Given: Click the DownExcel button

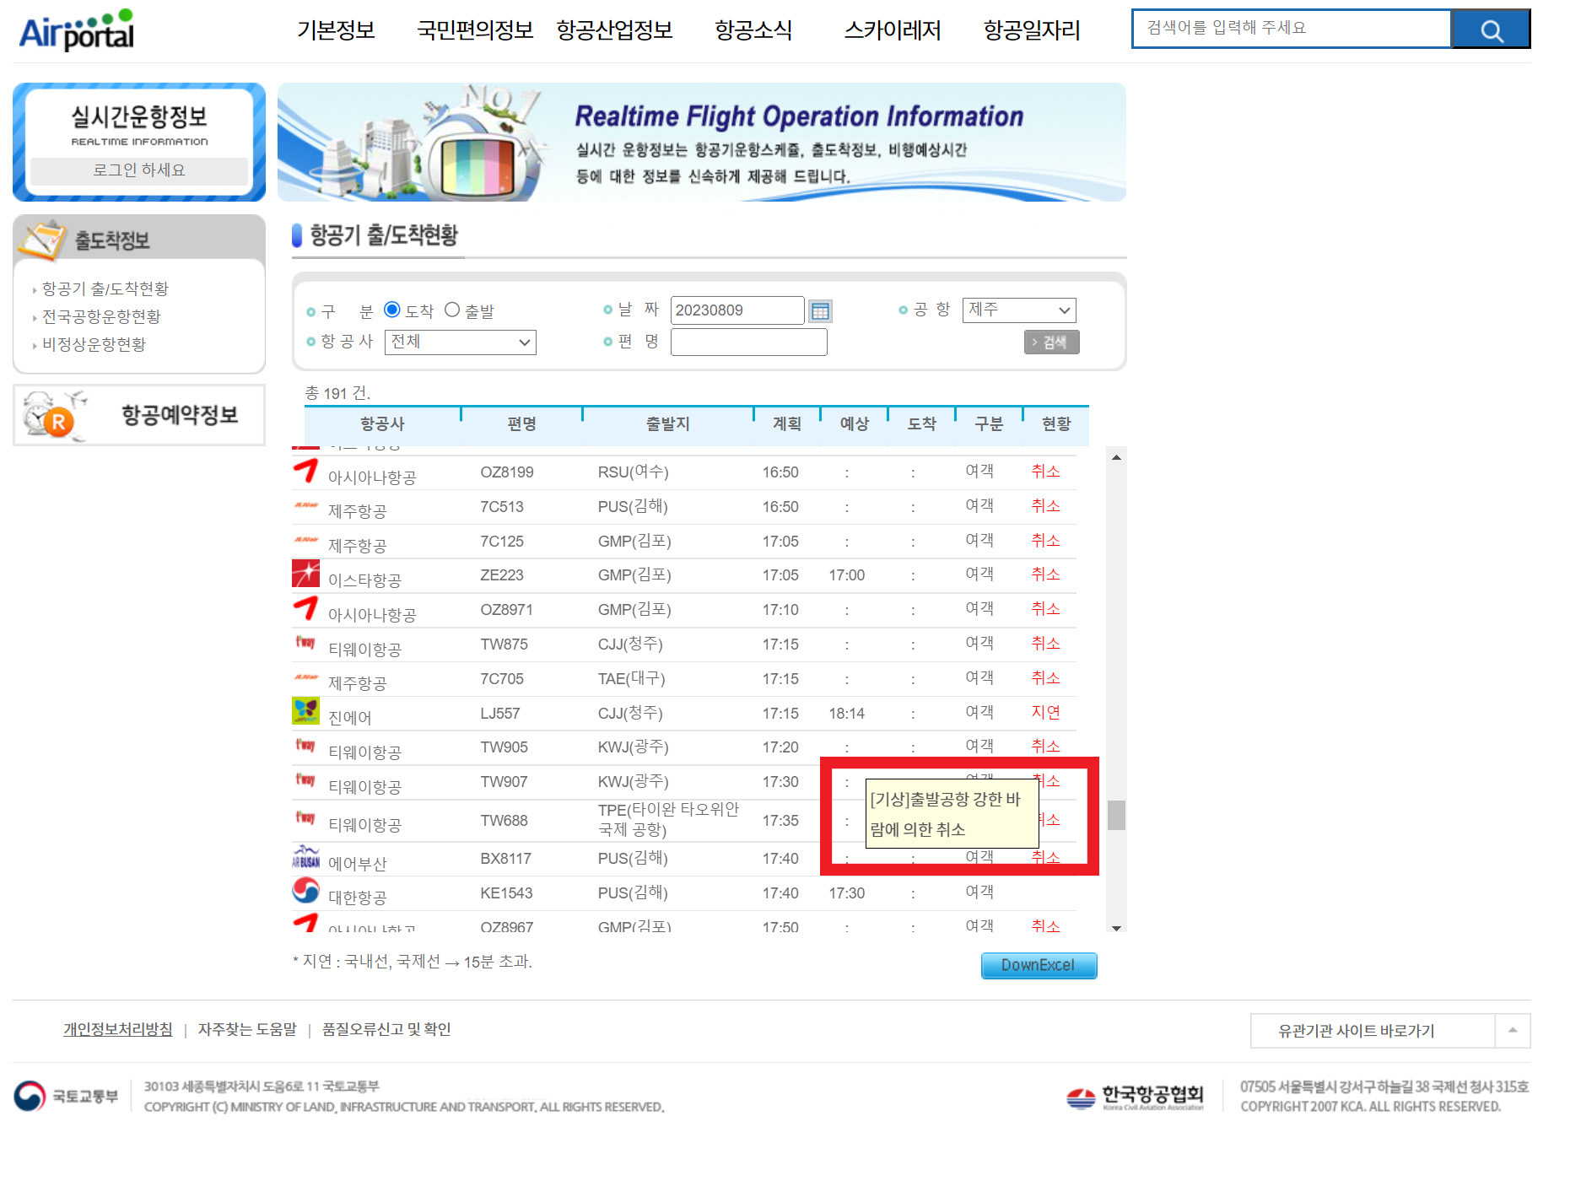Looking at the screenshot, I should point(1039,965).
